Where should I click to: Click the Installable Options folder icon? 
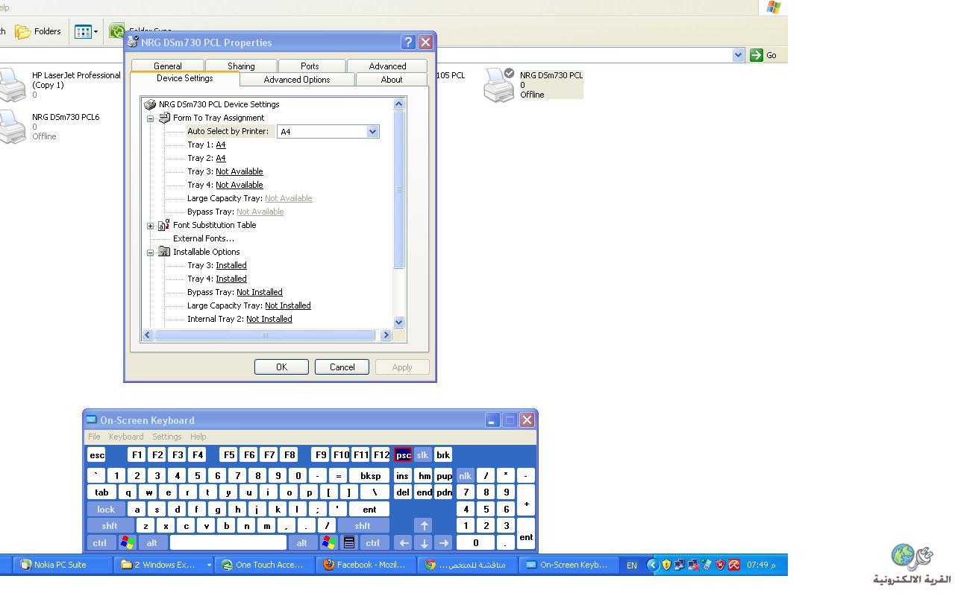click(164, 252)
